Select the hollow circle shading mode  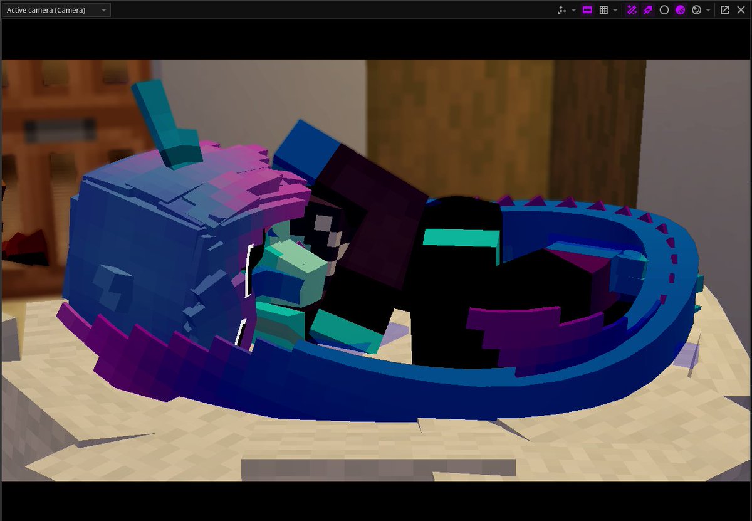pyautogui.click(x=664, y=10)
